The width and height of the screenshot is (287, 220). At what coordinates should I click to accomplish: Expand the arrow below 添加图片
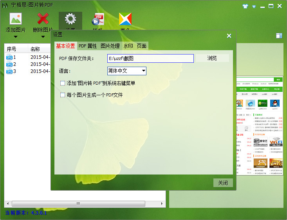point(15,38)
